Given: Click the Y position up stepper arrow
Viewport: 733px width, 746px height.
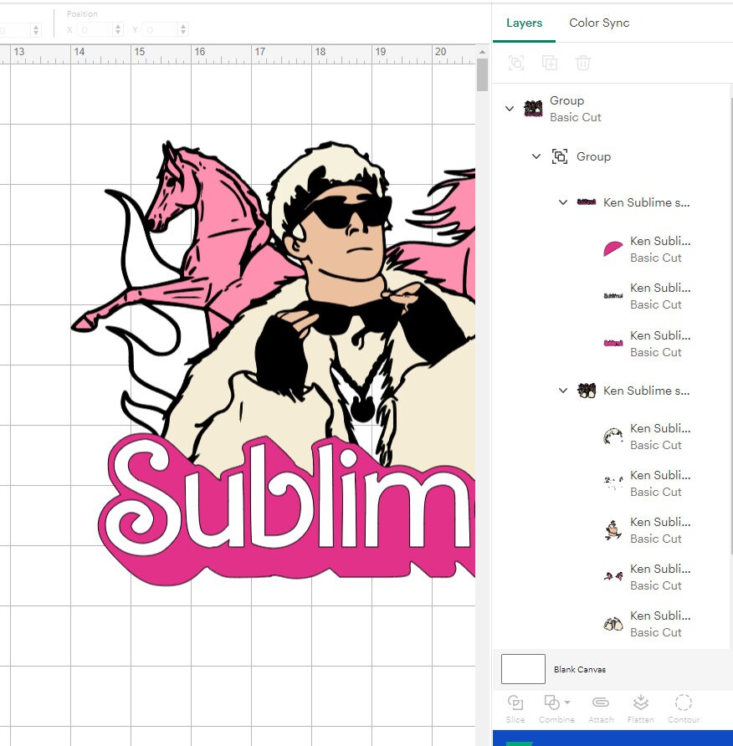Looking at the screenshot, I should pyautogui.click(x=183, y=24).
